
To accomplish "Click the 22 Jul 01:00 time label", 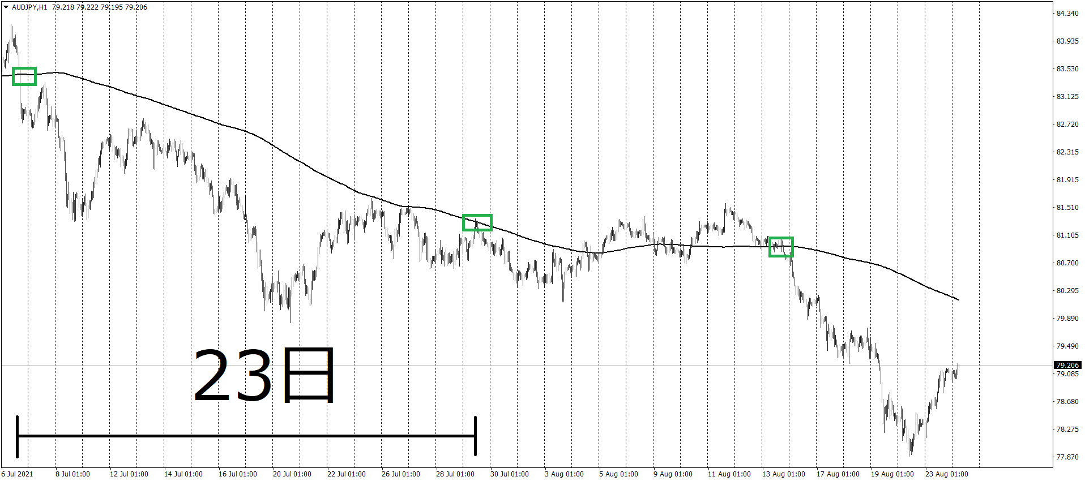I will pyautogui.click(x=347, y=474).
